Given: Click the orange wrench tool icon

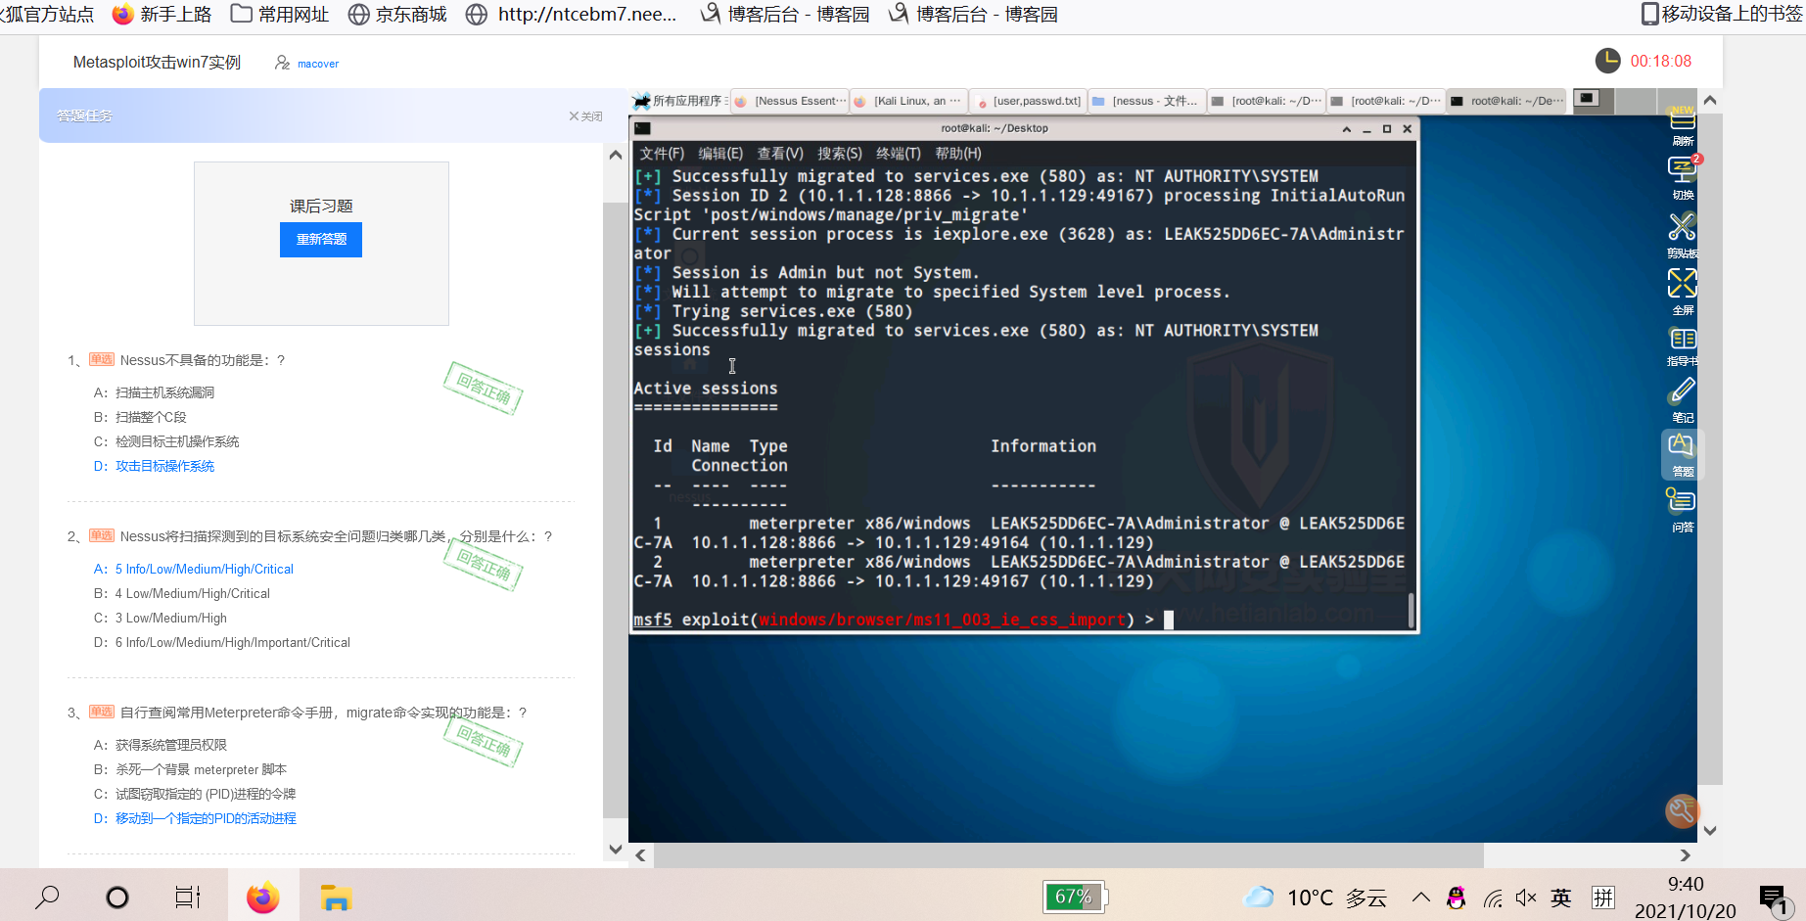Looking at the screenshot, I should [1682, 810].
